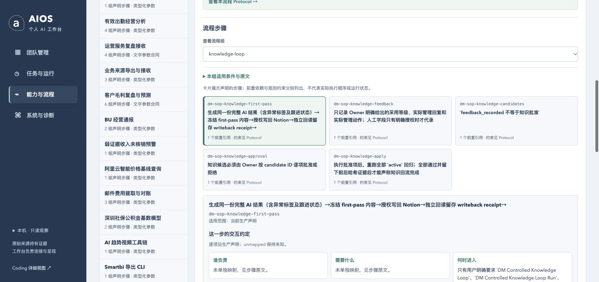
Task: Select 能力与流程 in the sidebar
Action: (43, 94)
